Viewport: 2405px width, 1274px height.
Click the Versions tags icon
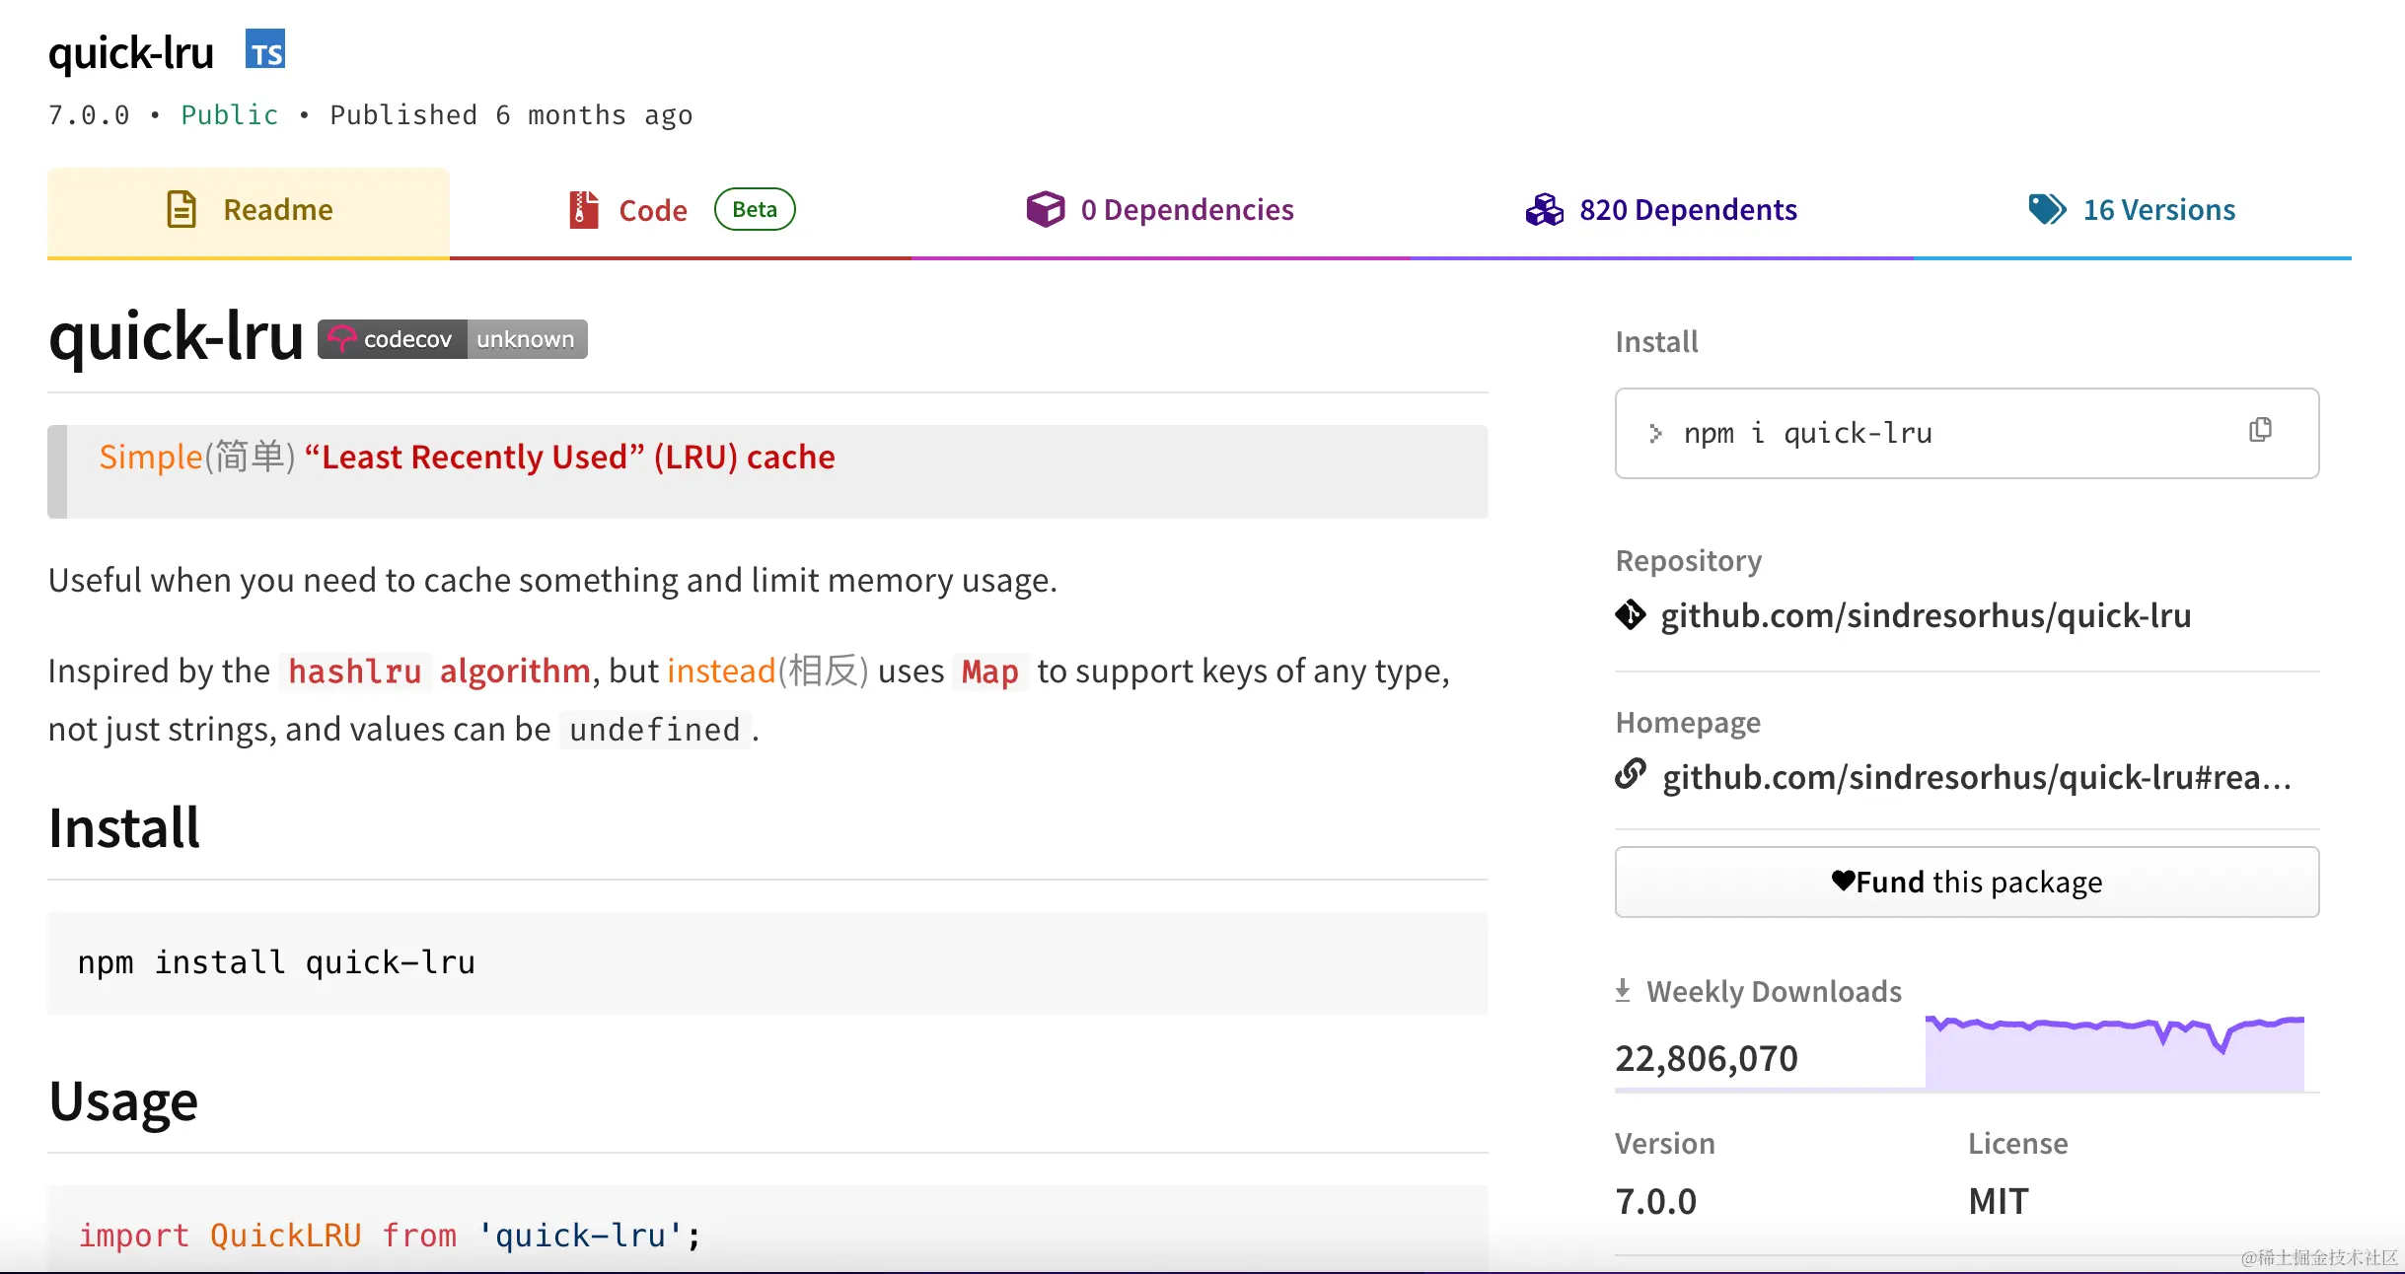(x=2047, y=209)
